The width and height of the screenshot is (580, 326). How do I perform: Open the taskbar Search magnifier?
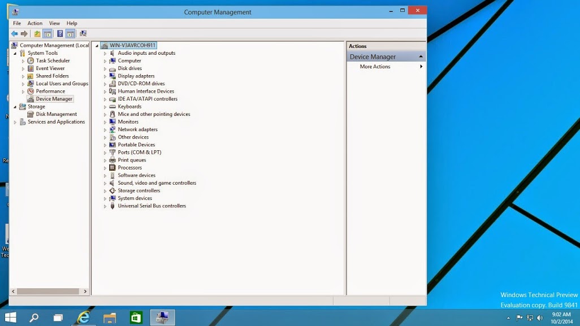point(34,317)
